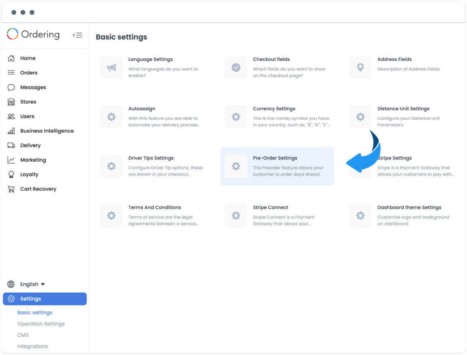Image resolution: width=467 pixels, height=355 pixels.
Task: Open Stripe Connect title
Action: (271, 207)
